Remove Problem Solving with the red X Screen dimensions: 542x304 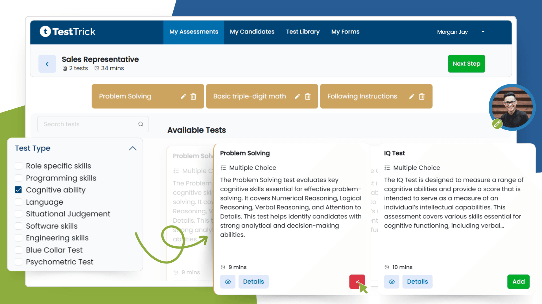click(357, 281)
